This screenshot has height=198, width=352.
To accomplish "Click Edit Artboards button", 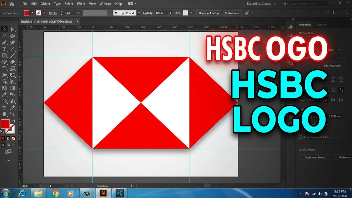I will coord(332,65).
